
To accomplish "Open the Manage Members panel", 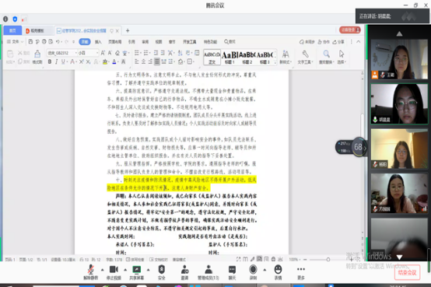I will coord(208,272).
